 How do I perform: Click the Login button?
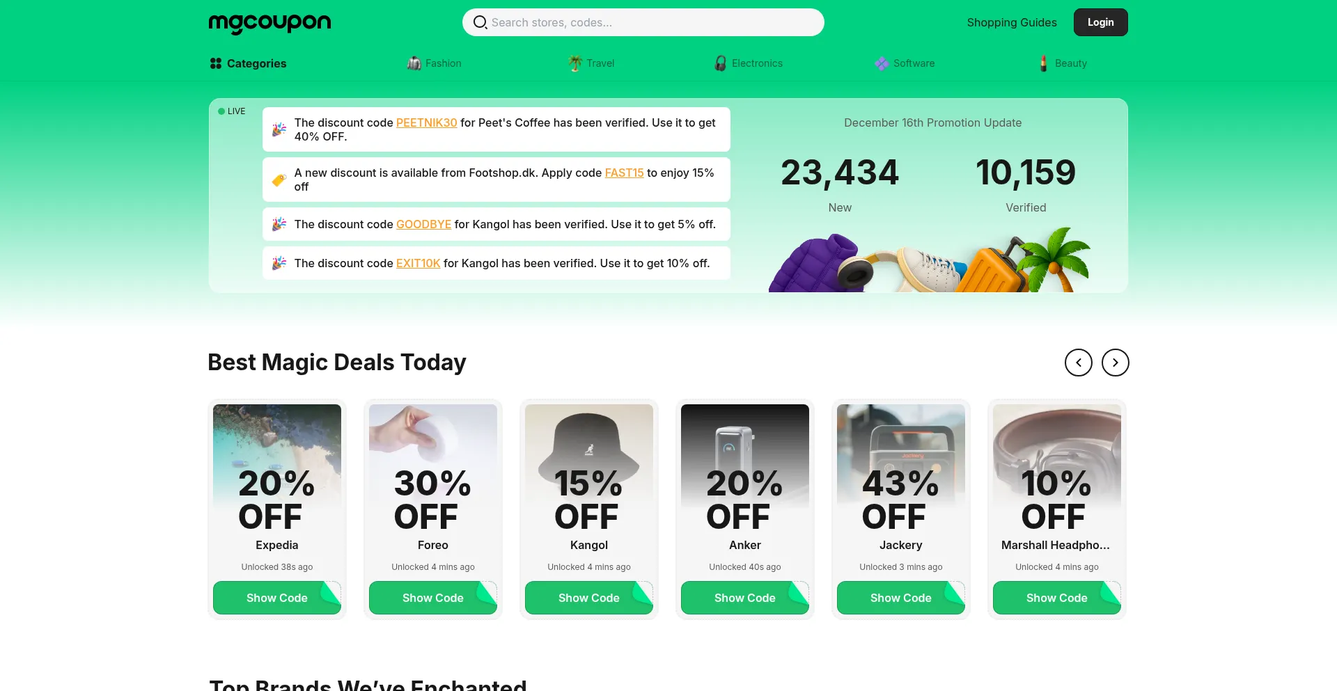[x=1100, y=22]
